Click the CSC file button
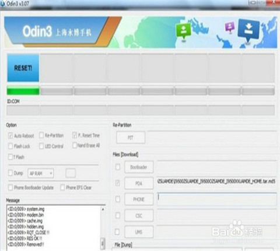This screenshot has height=251, width=280. click(139, 215)
